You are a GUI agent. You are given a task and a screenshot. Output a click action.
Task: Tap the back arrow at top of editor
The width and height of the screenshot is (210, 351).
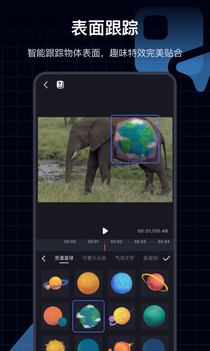(x=46, y=85)
